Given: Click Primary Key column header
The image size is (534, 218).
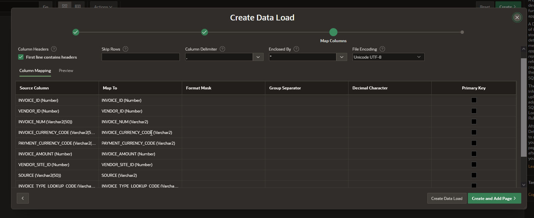Looking at the screenshot, I should click(x=474, y=88).
